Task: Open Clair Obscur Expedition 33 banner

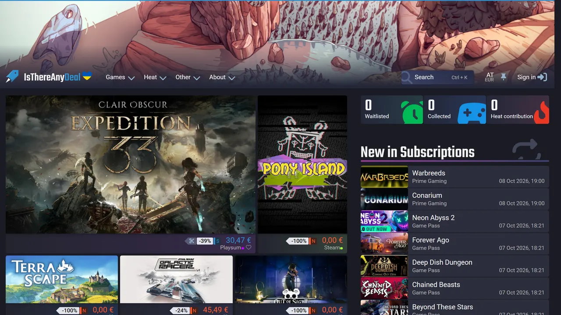Action: click(x=131, y=164)
